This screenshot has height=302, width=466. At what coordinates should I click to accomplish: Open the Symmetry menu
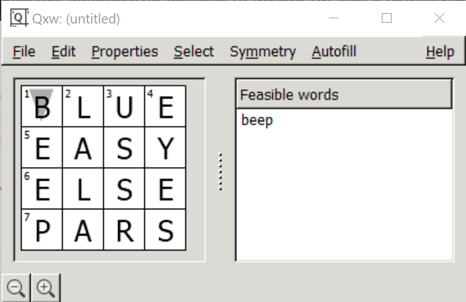click(x=263, y=52)
